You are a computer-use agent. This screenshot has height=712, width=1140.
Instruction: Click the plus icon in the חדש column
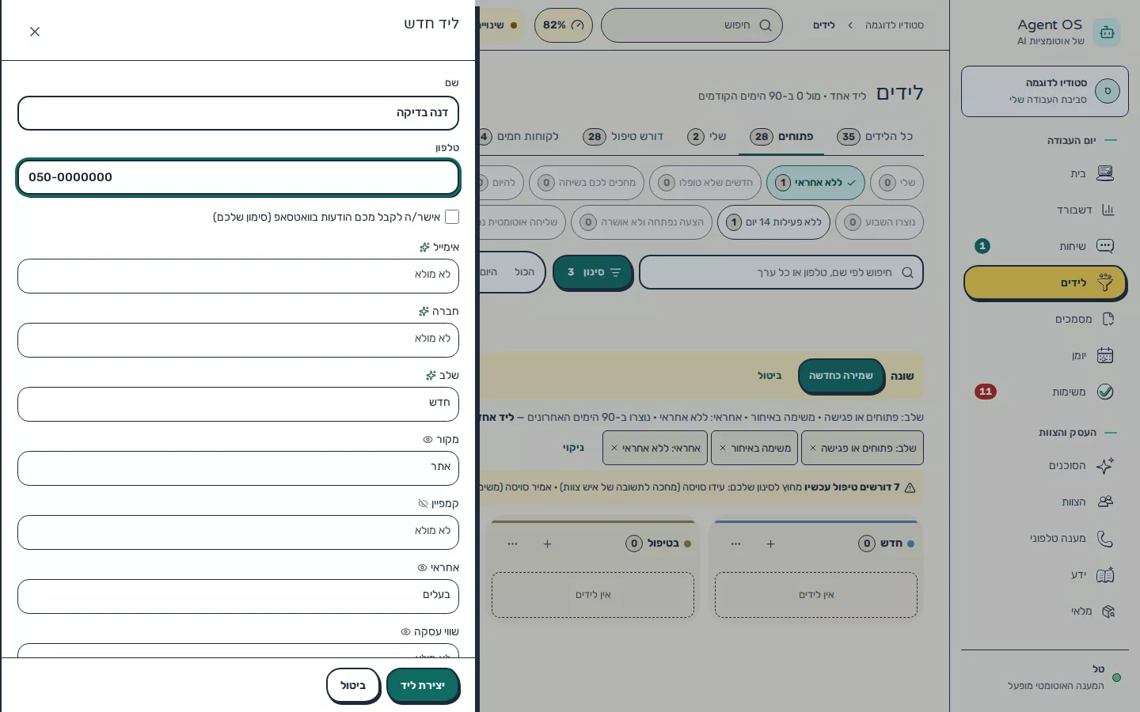770,543
